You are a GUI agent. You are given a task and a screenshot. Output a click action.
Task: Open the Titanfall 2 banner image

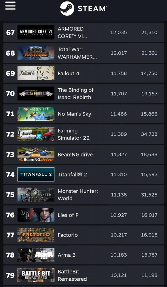[x=36, y=174]
